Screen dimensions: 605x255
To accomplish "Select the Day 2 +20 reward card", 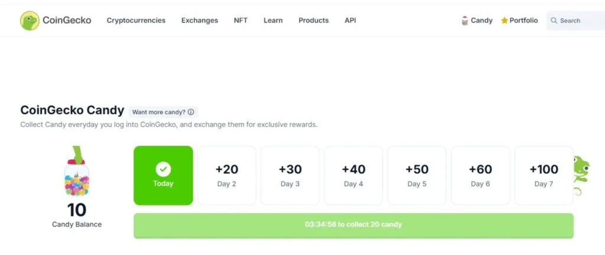I will point(226,175).
